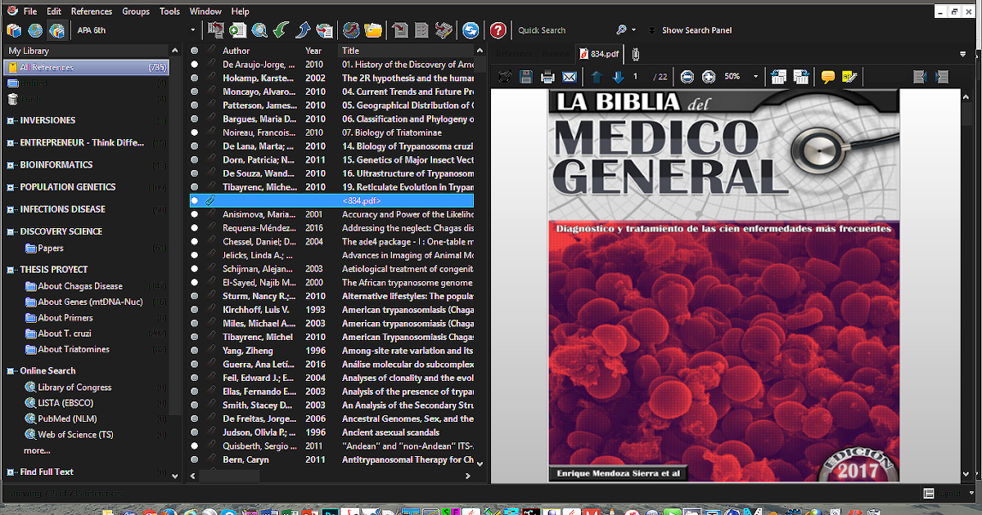Toggle read status dot for Noireau, Francois row

click(x=195, y=132)
